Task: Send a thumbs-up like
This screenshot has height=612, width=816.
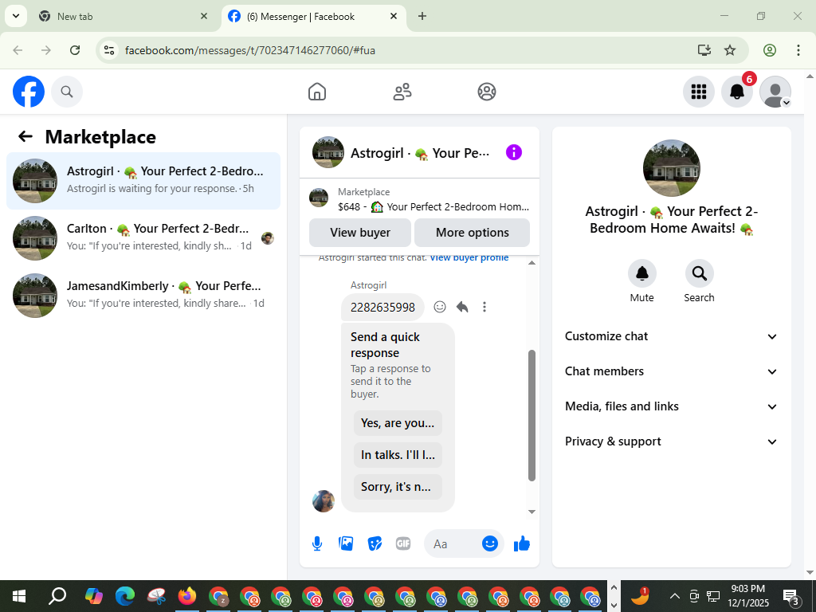Action: [x=521, y=543]
